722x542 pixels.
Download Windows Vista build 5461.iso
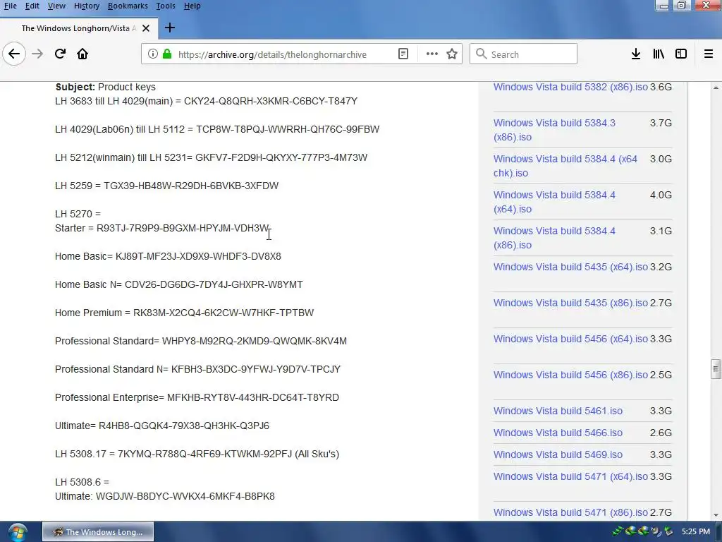pos(558,411)
